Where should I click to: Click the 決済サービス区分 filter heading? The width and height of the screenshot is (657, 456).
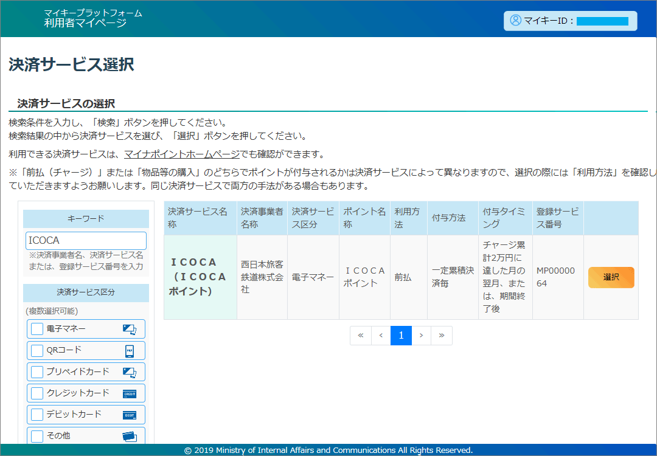[86, 292]
